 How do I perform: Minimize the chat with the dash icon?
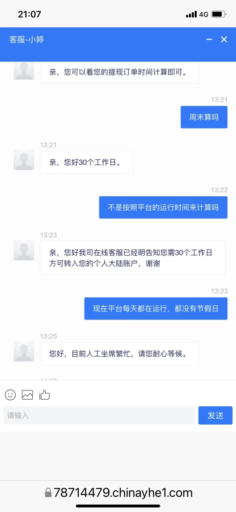[209, 39]
